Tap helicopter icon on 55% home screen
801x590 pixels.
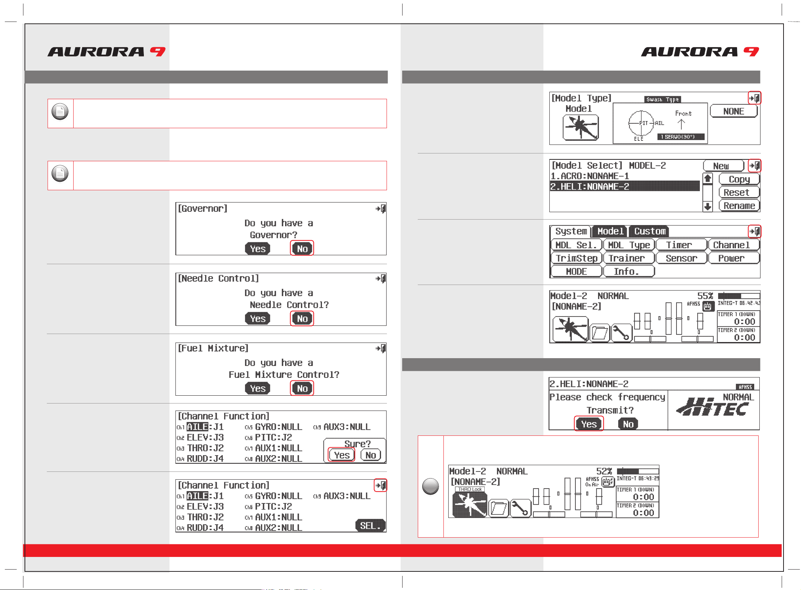pyautogui.click(x=571, y=329)
